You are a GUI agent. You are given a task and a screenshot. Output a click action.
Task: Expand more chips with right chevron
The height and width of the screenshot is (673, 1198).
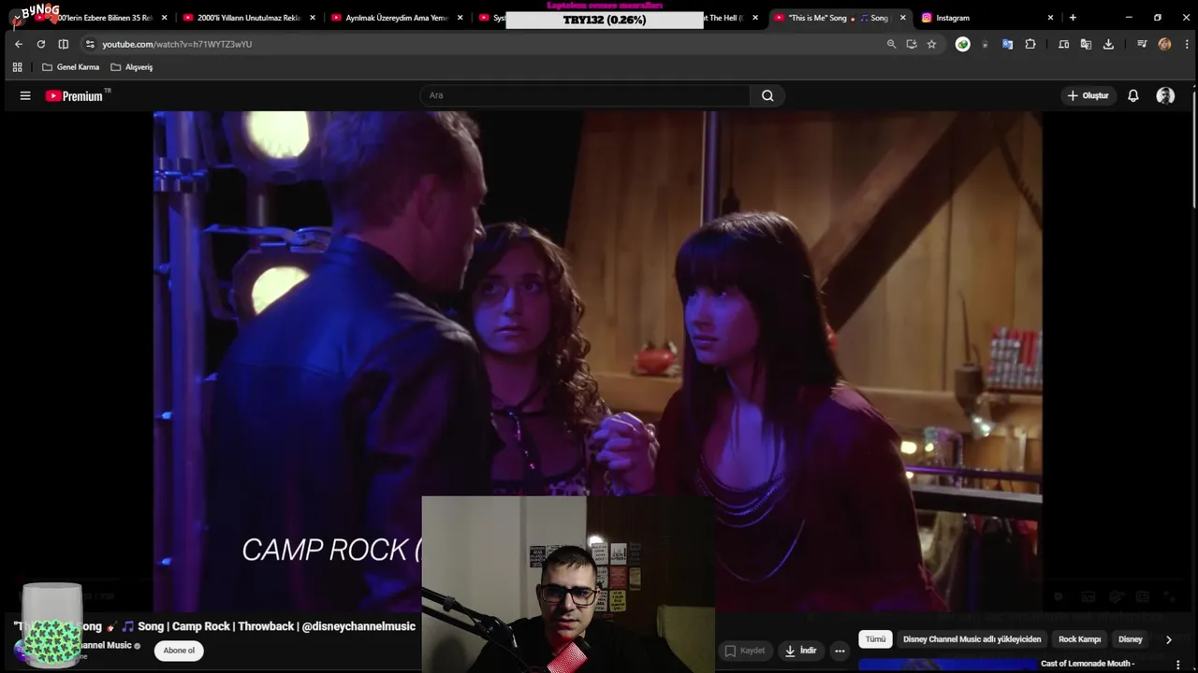coord(1168,639)
